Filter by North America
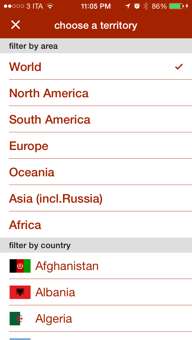 tap(49, 93)
